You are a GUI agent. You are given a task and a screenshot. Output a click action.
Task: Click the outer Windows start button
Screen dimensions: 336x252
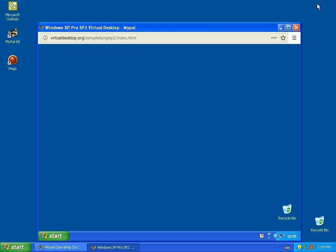pyautogui.click(x=16, y=247)
